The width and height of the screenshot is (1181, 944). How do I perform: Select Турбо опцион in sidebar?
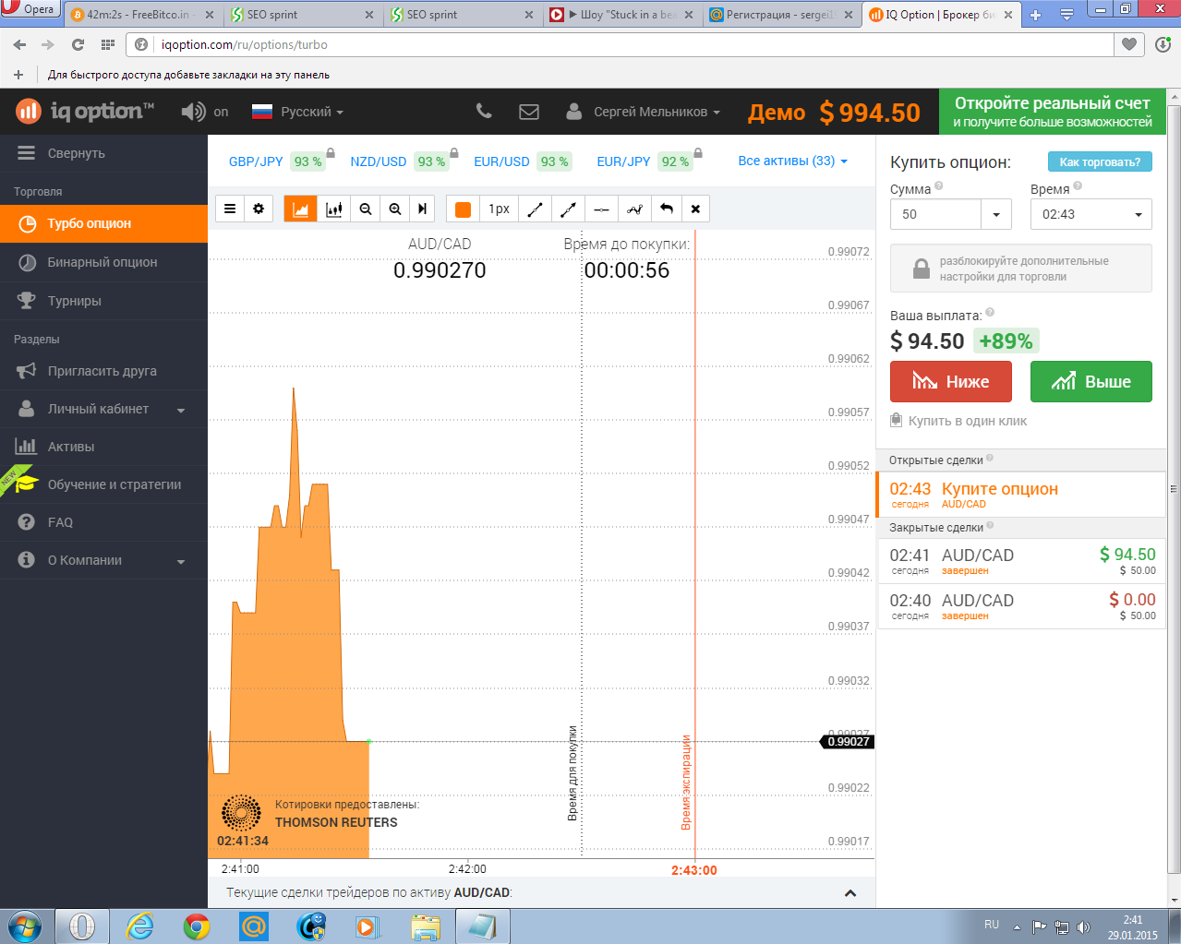[x=103, y=223]
